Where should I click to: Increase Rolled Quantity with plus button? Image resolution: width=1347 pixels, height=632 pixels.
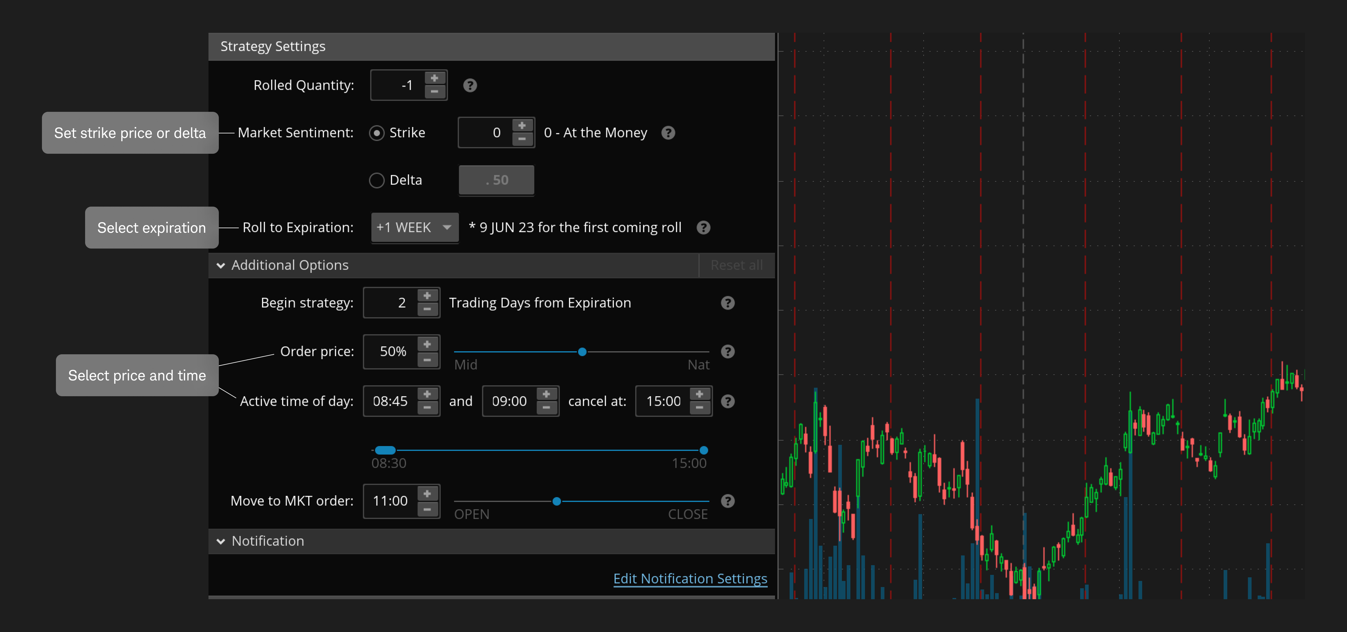[x=435, y=78]
